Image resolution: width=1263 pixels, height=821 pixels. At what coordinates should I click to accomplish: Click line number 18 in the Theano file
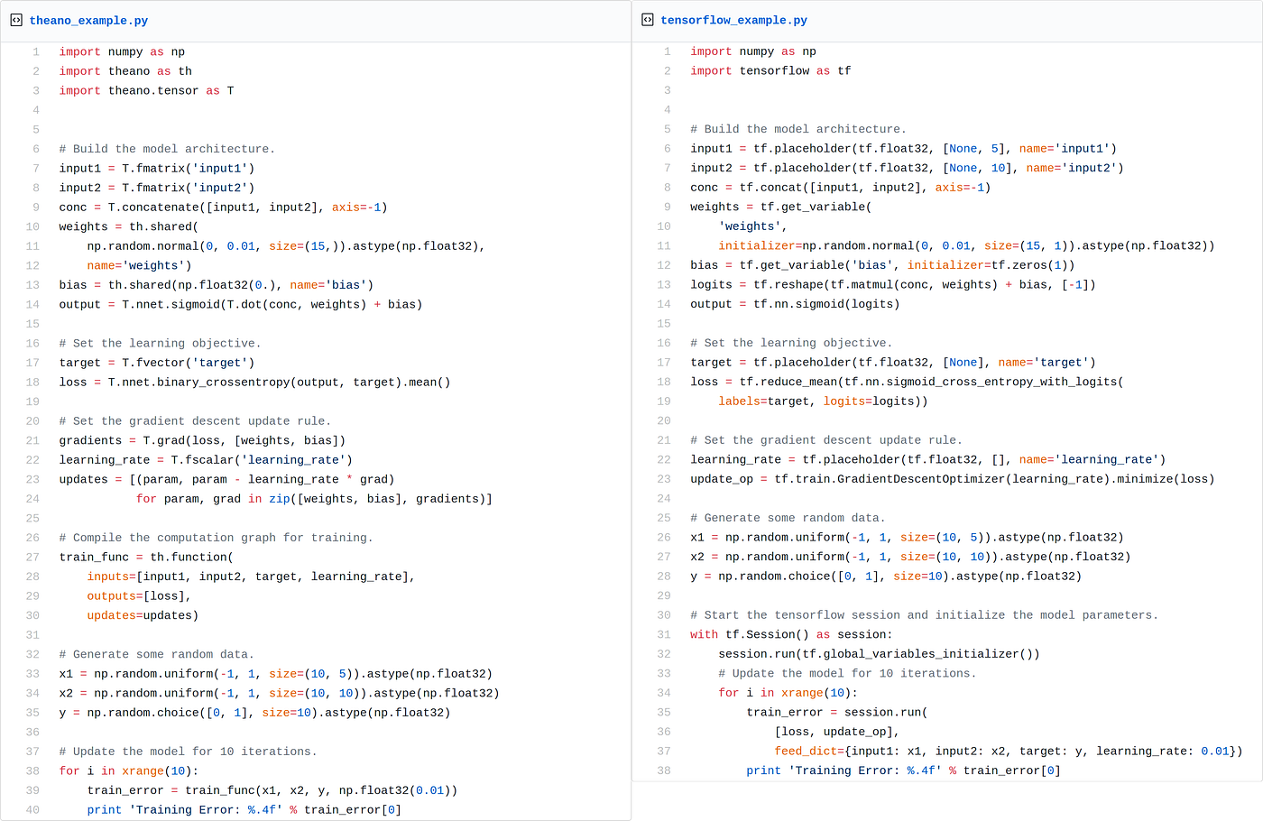coord(32,382)
